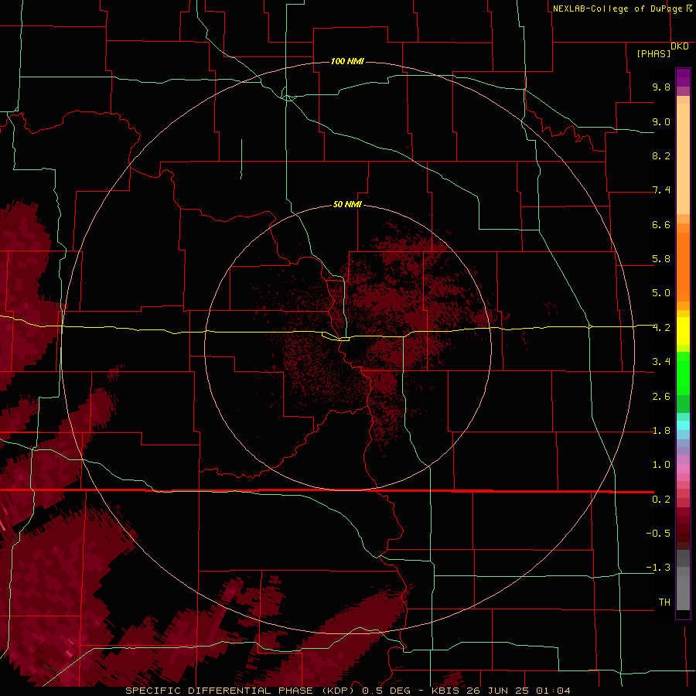This screenshot has width=696, height=696.
Task: Pick the pink band of the color scale
Action: 683,469
